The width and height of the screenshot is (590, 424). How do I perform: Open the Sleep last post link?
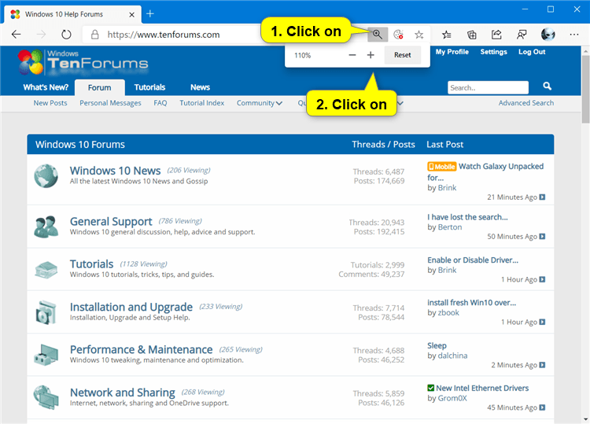437,346
